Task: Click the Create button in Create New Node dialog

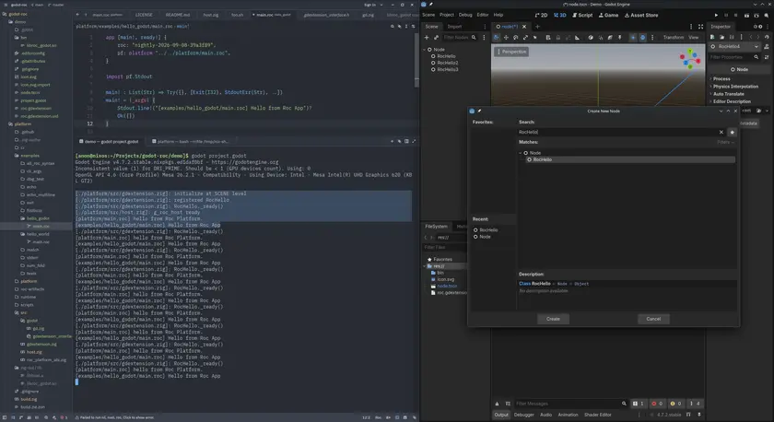Action: point(553,319)
